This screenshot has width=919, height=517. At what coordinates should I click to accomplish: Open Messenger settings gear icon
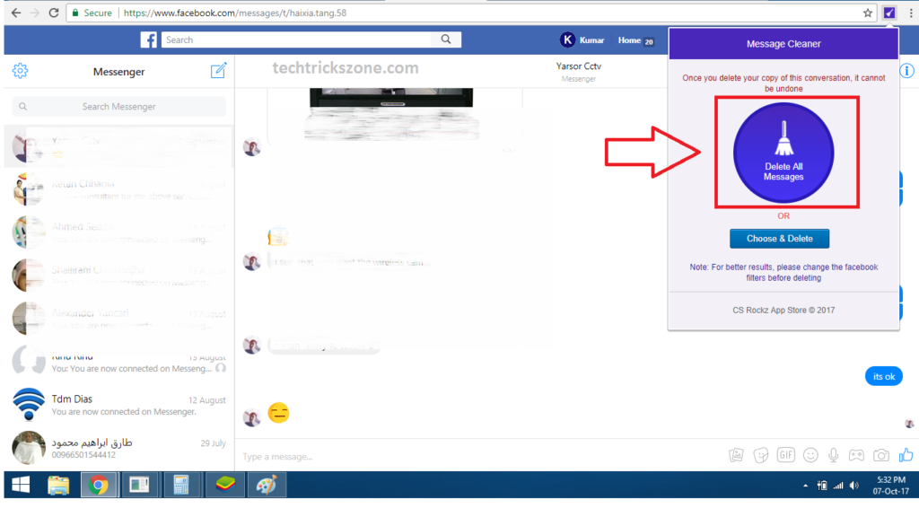tap(21, 72)
